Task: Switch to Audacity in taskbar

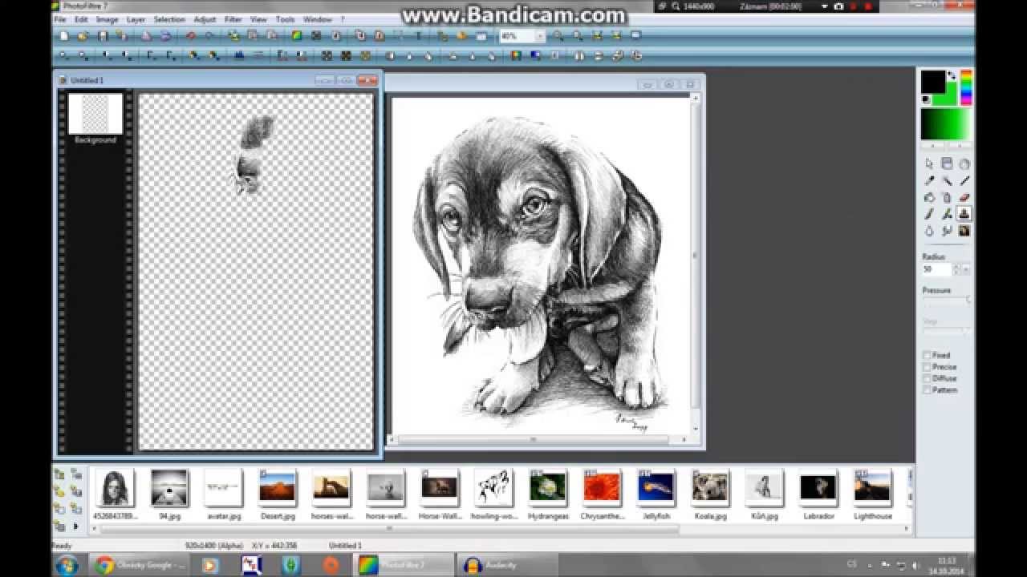Action: 506,565
